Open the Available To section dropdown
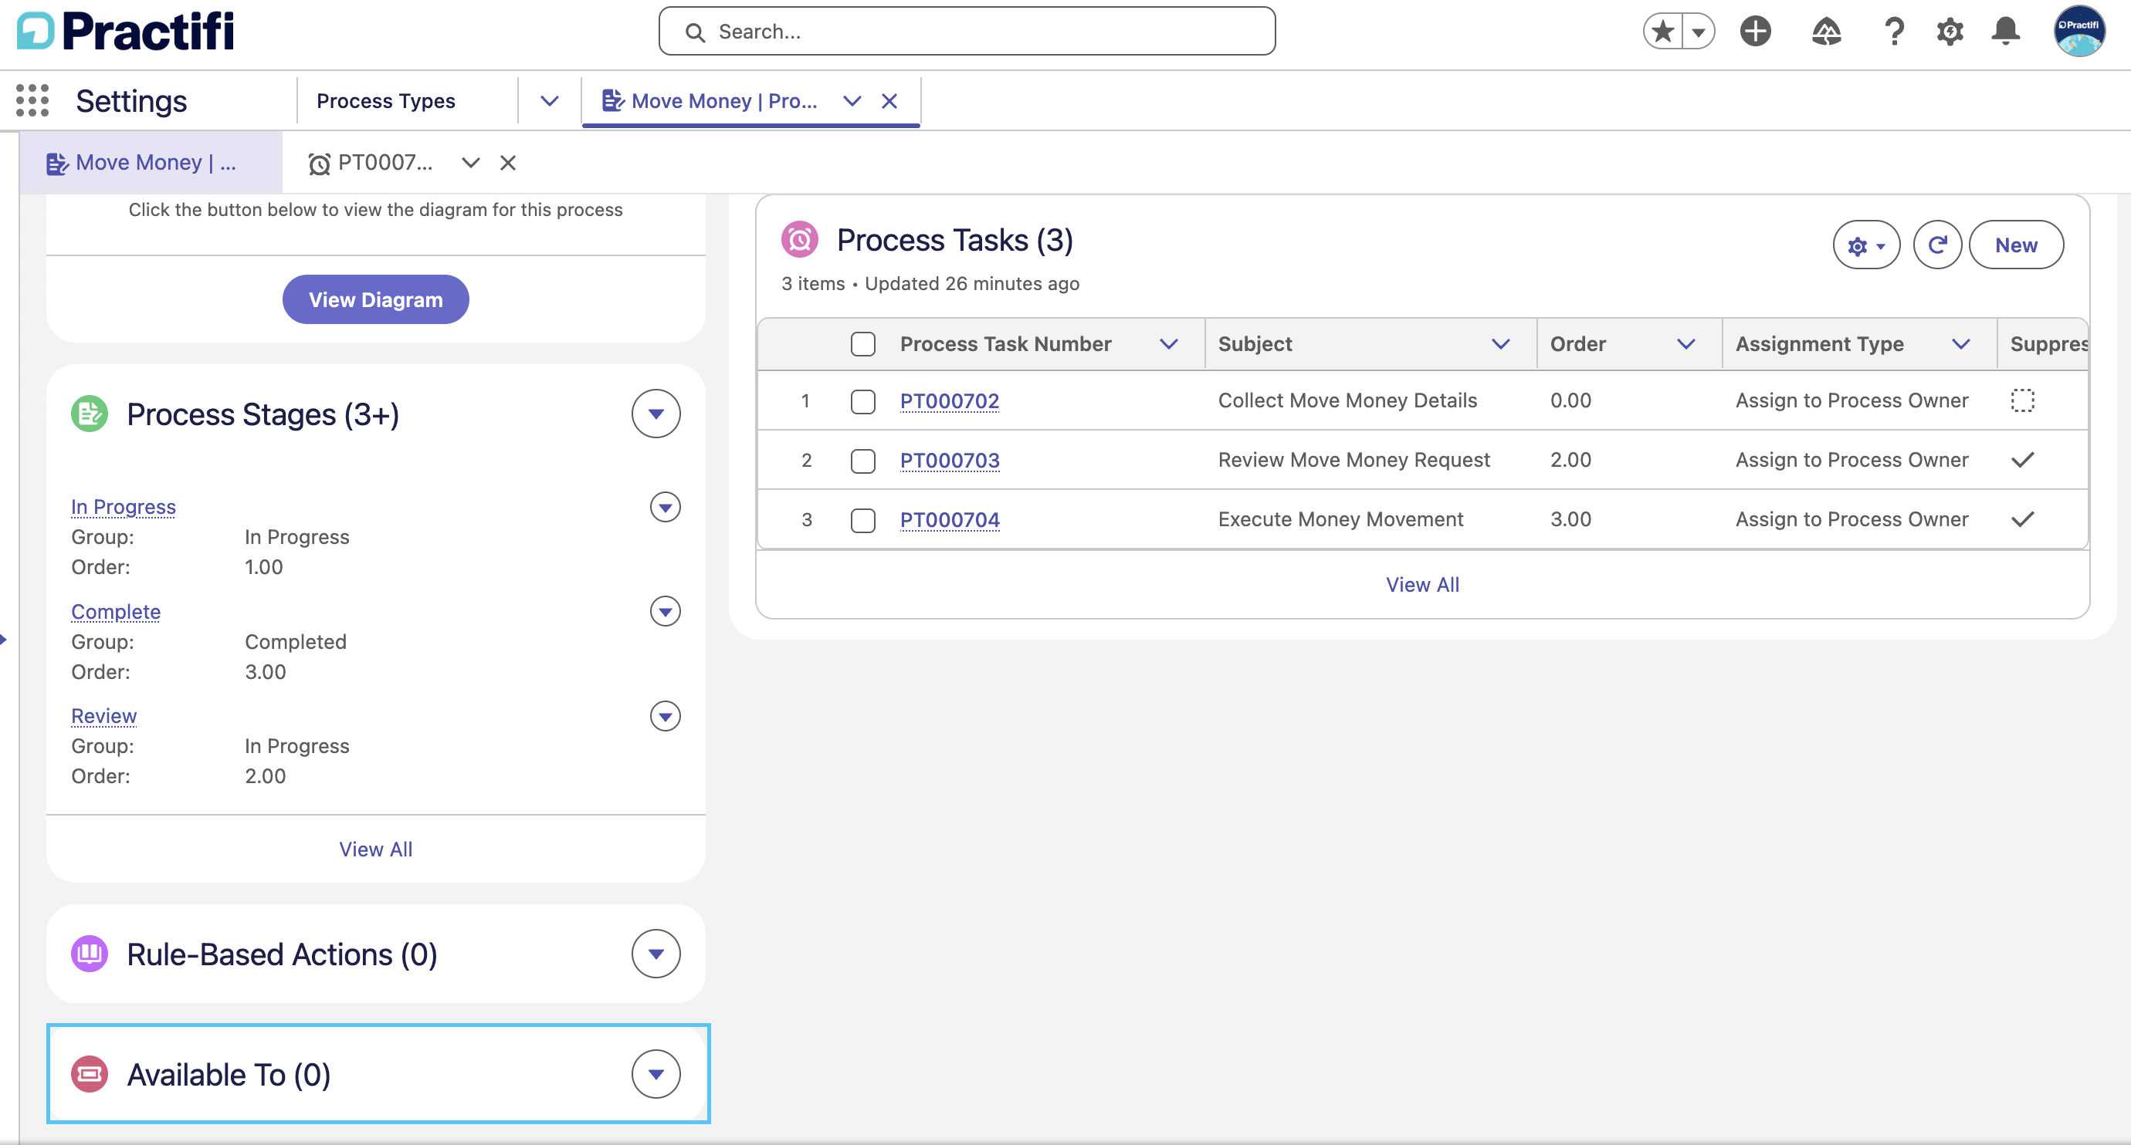The width and height of the screenshot is (2131, 1145). 656,1074
